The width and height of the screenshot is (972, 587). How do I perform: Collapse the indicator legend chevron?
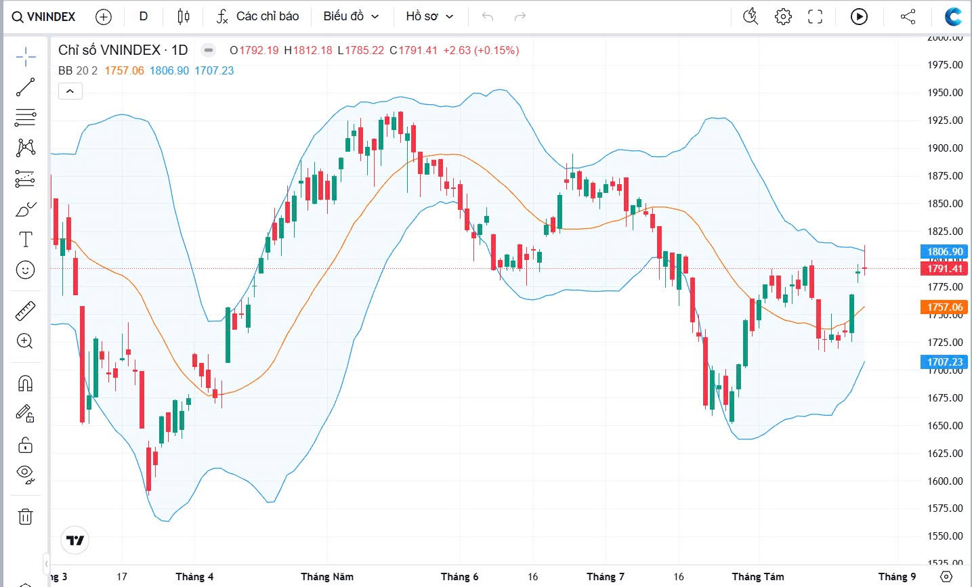pos(70,91)
